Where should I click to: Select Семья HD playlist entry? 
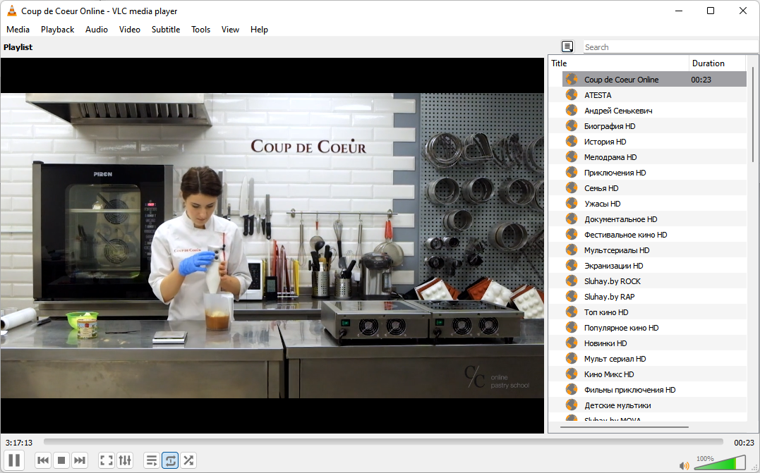(654, 188)
